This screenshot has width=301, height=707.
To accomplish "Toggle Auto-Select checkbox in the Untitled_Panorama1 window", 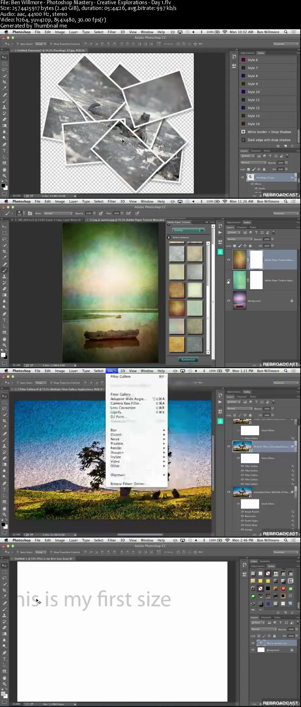I will click(18, 44).
